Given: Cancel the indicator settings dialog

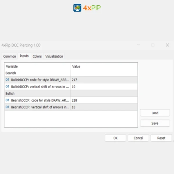Looking at the screenshot, I should tap(138, 138).
